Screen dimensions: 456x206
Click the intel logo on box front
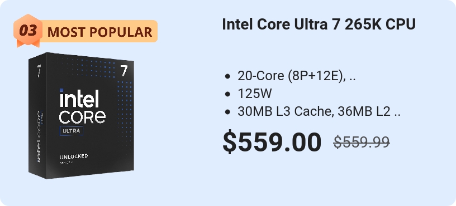tap(79, 98)
